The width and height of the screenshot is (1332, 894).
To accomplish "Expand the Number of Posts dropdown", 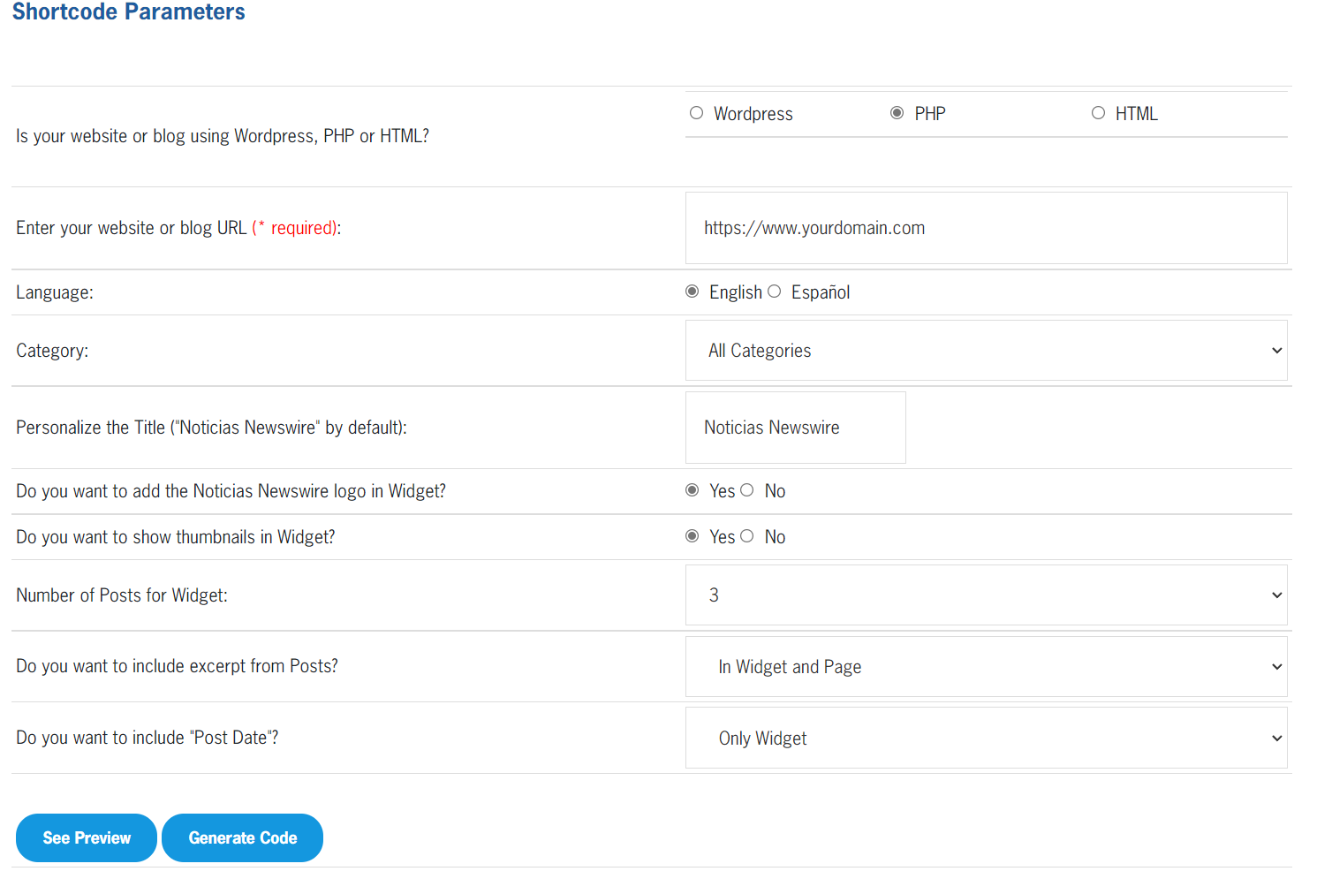I will pyautogui.click(x=986, y=595).
